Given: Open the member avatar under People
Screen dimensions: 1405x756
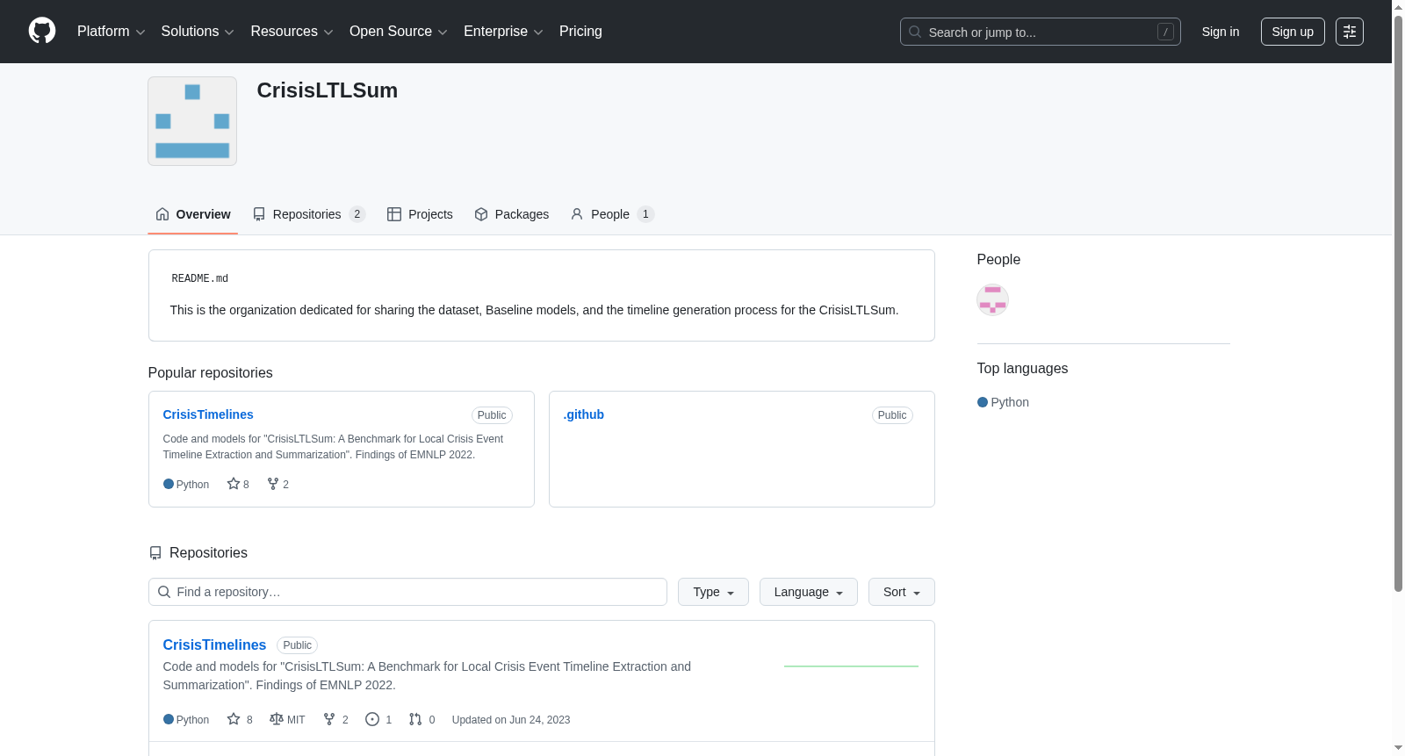Looking at the screenshot, I should (x=992, y=300).
